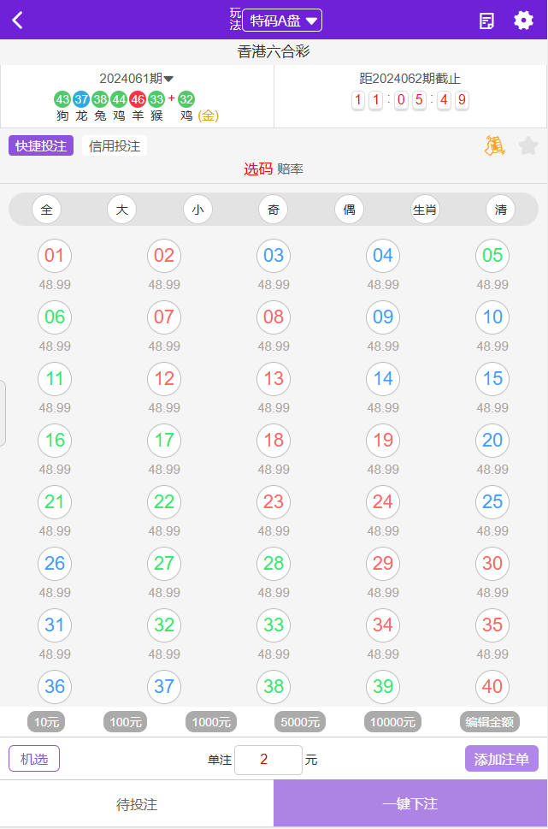The height and width of the screenshot is (829, 548).
Task: Click 机选 random pick button
Action: point(34,759)
